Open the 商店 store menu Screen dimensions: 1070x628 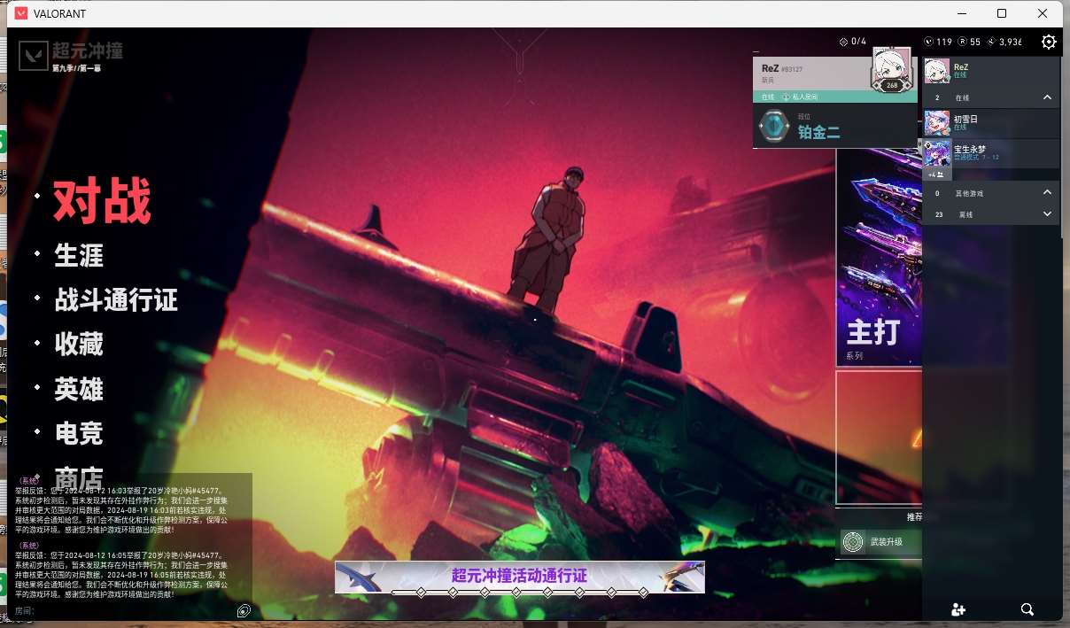[x=79, y=477]
